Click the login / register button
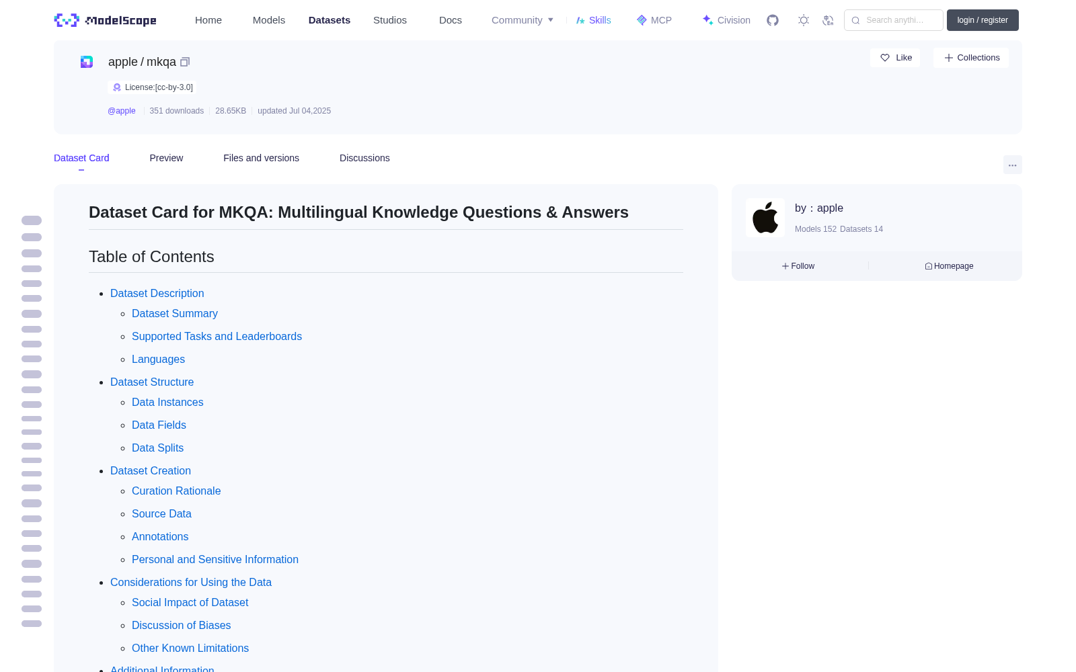 pyautogui.click(x=983, y=20)
